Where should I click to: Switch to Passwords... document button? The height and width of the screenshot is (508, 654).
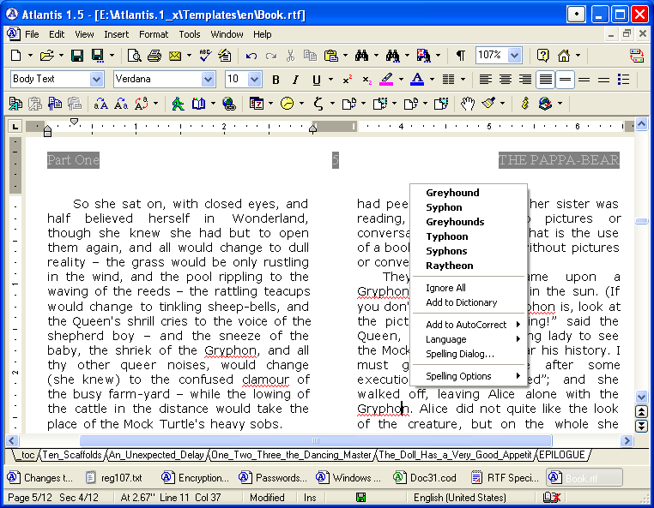coord(273,478)
